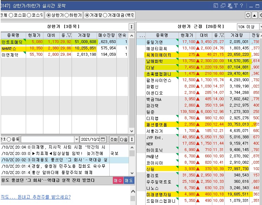This screenshot has width=262, height=205.
Task: Open the help question mark icon
Action: pyautogui.click(x=242, y=6)
